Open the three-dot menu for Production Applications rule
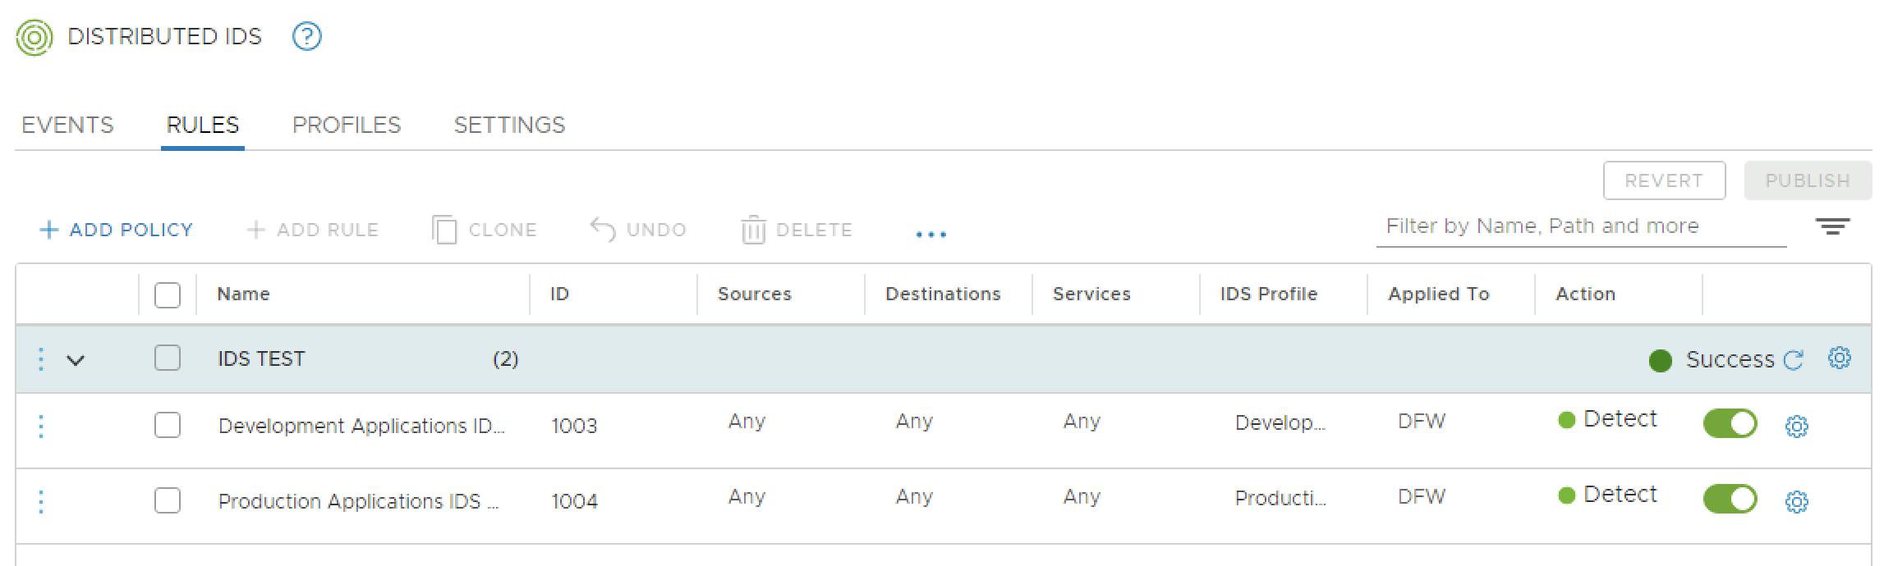This screenshot has height=566, width=1884. pos(41,501)
